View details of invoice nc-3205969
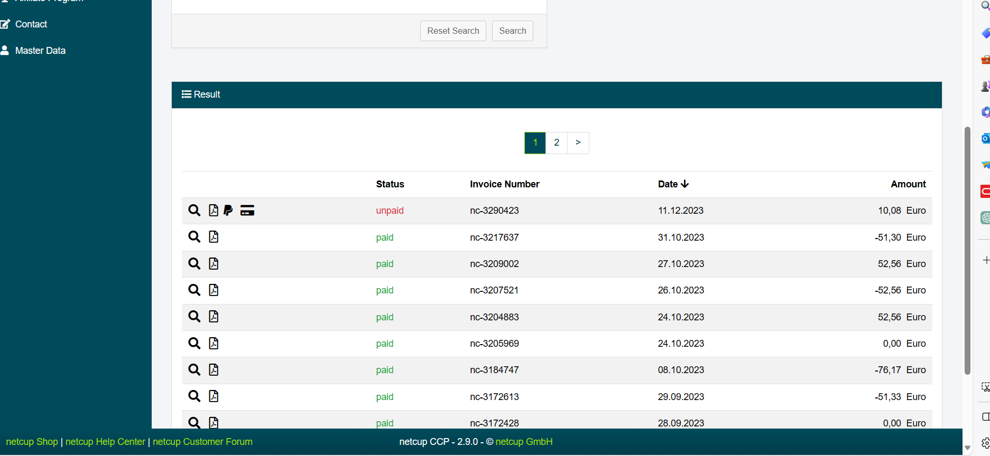 click(195, 343)
